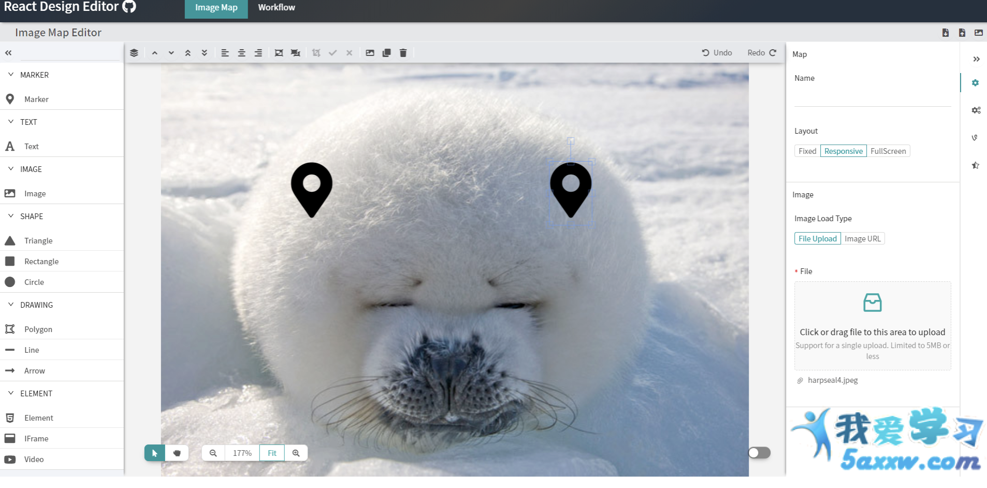Confirm crop with the check icon

(x=332, y=53)
